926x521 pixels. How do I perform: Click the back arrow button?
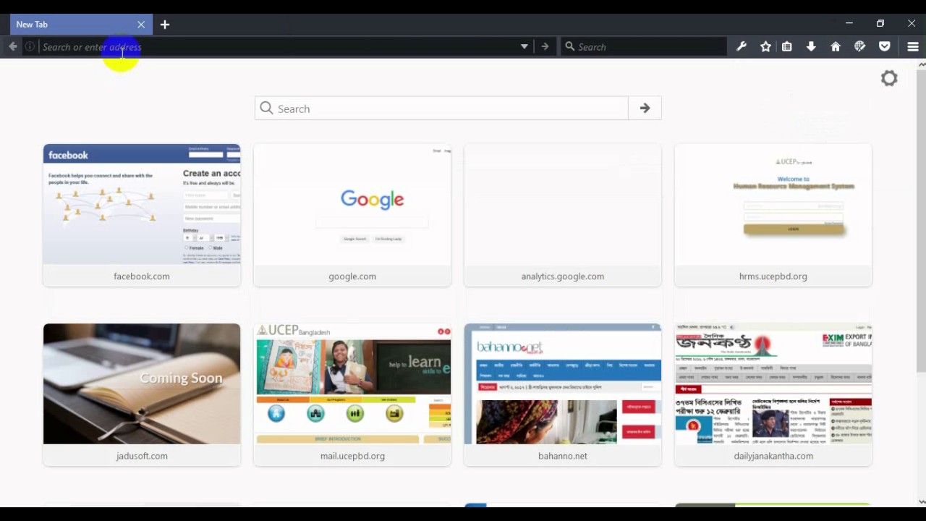pos(13,46)
